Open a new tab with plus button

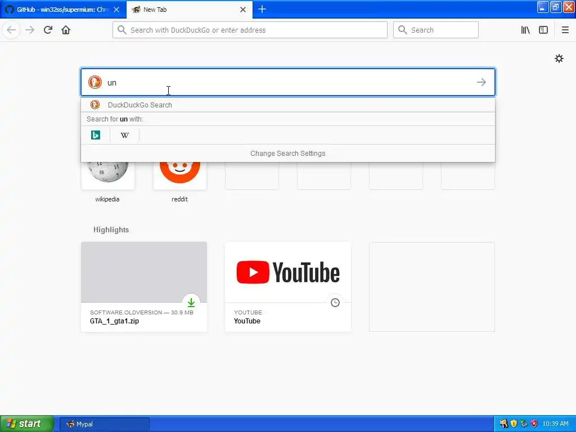coord(262,9)
